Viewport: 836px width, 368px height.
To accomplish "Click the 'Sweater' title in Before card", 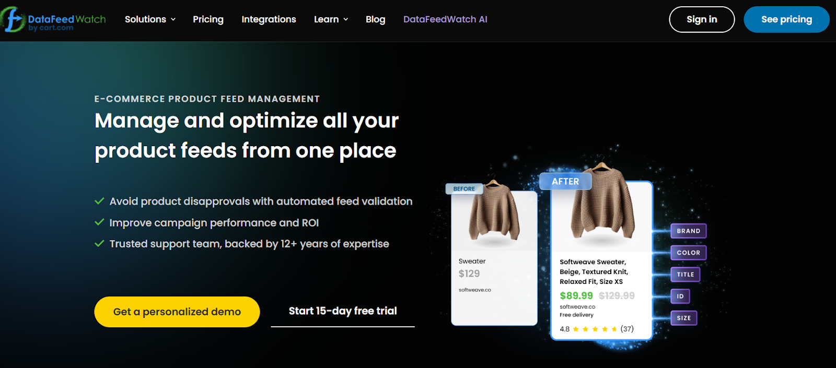I will (x=472, y=261).
